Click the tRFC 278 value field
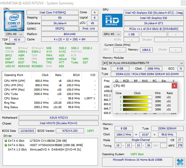186x168 pixels. 180,146
